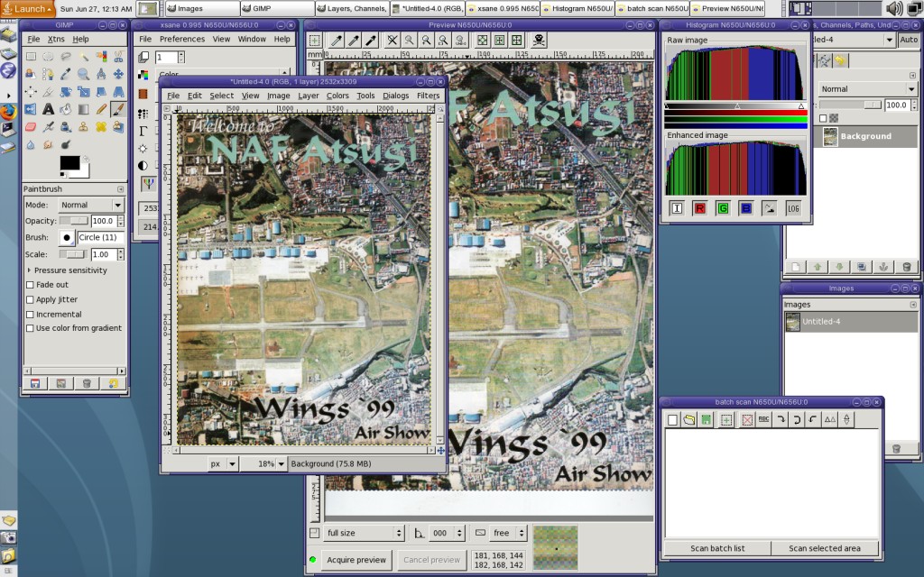Toggle lock checkbox in Layers panel
This screenshot has height=577, width=924.
(823, 118)
